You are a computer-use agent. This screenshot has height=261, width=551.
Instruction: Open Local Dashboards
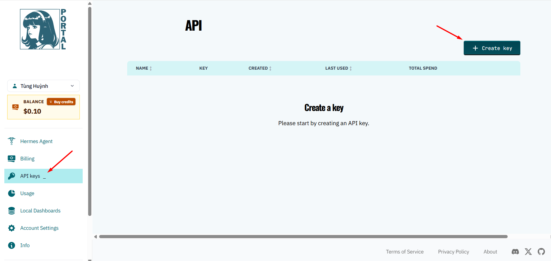40,211
